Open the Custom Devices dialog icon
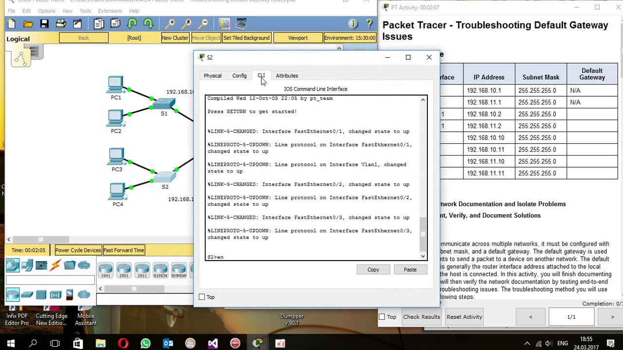 [241, 24]
